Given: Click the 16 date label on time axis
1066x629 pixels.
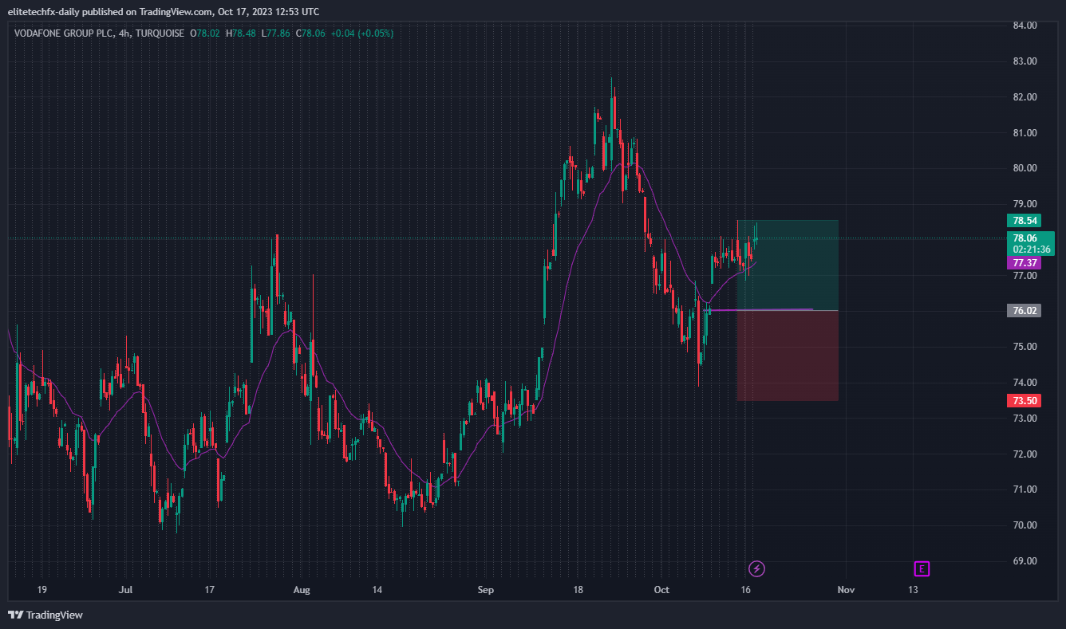Looking at the screenshot, I should coord(745,591).
